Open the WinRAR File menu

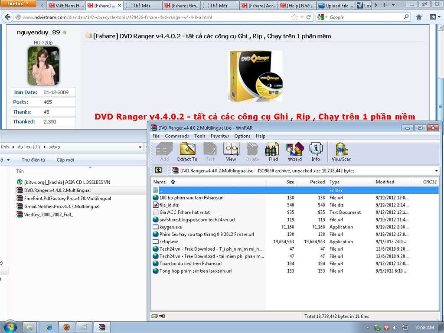click(x=156, y=136)
